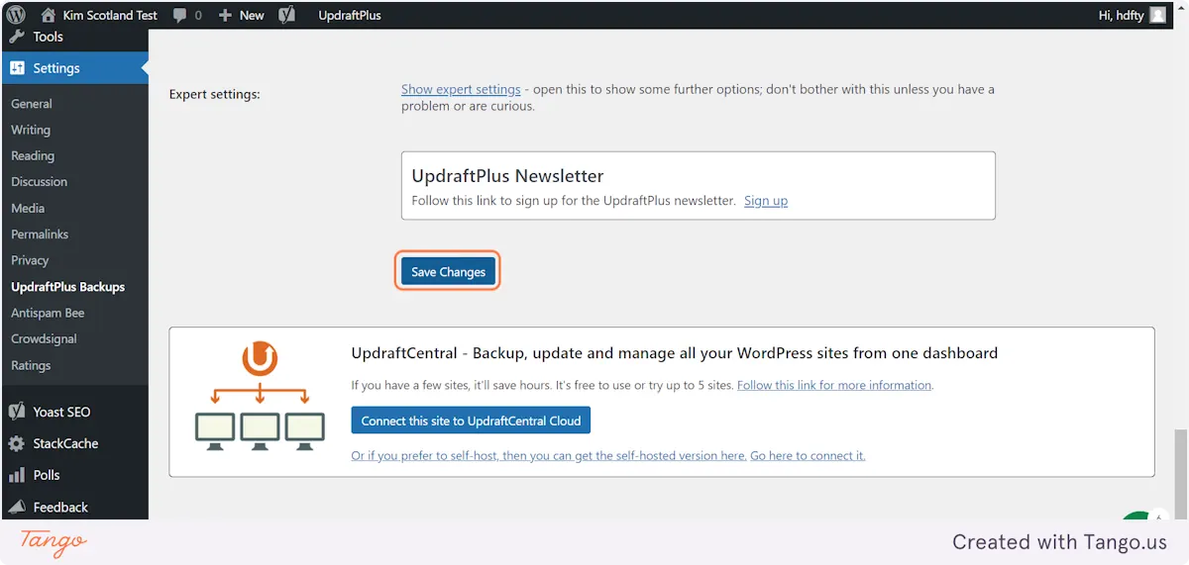Screen dimensions: 1189x565
Task: Open the comments bubble icon
Action: click(179, 15)
